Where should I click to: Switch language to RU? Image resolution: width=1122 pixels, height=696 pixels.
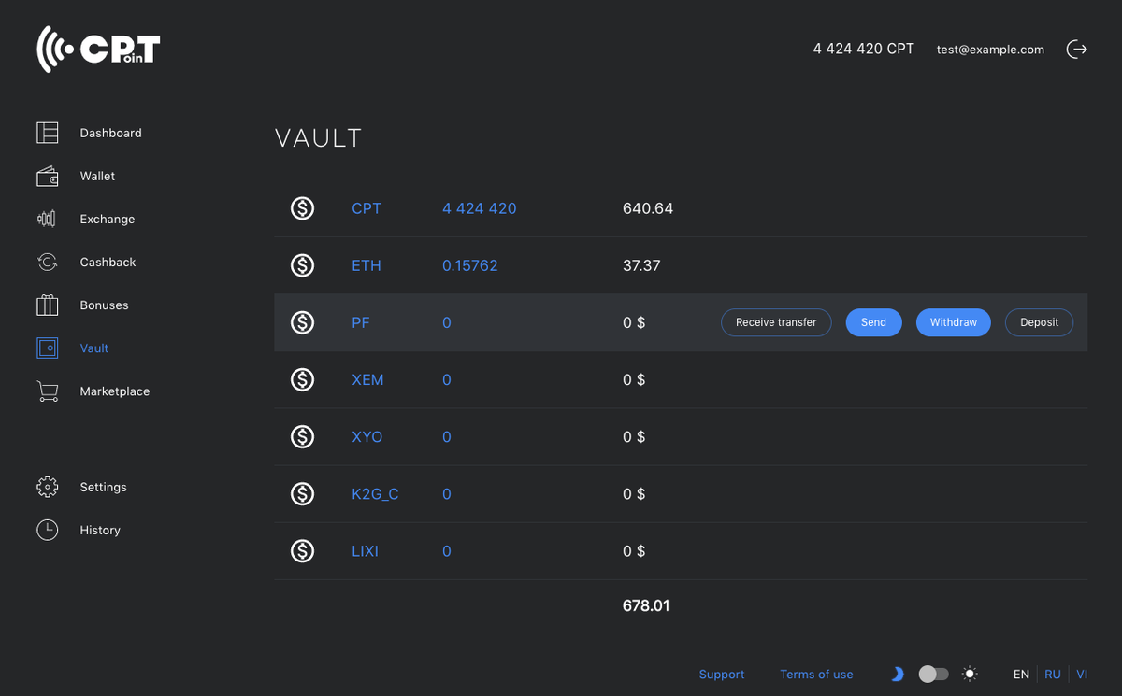click(1053, 674)
